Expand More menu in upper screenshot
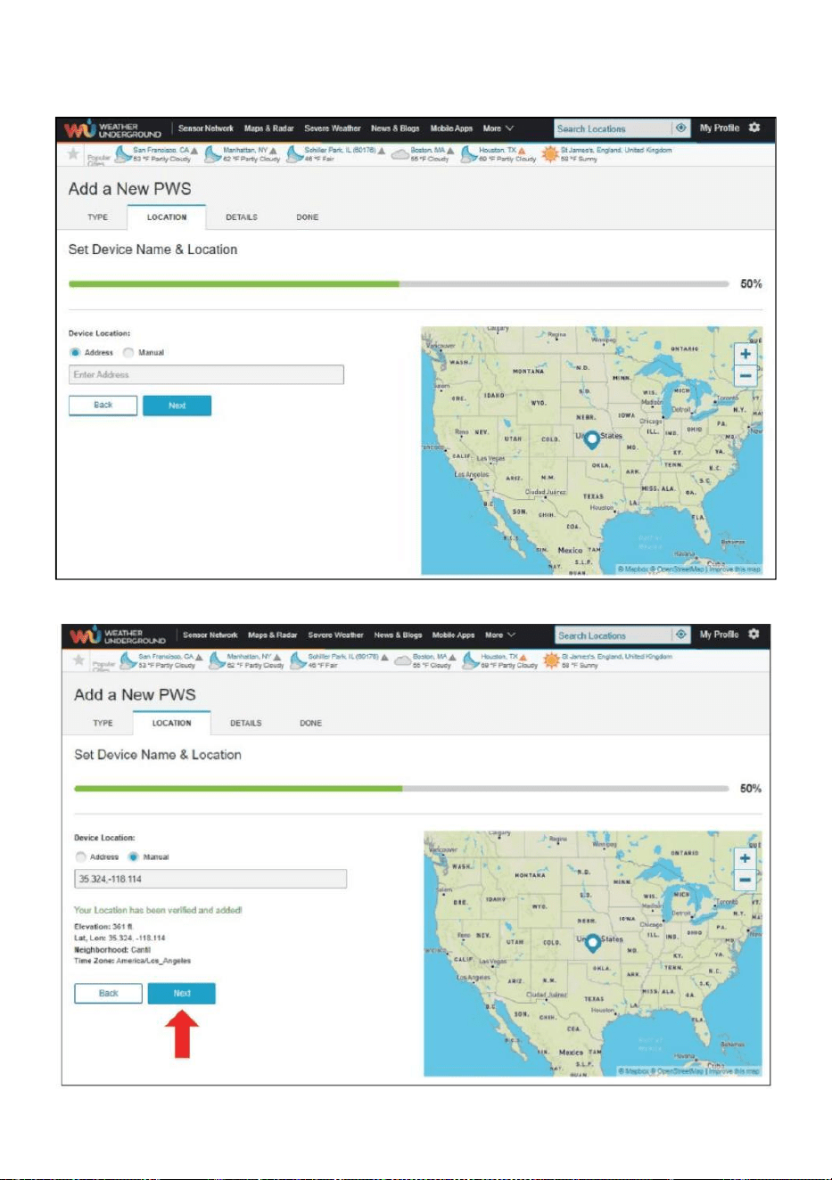This screenshot has height=1180, width=832. pyautogui.click(x=498, y=128)
